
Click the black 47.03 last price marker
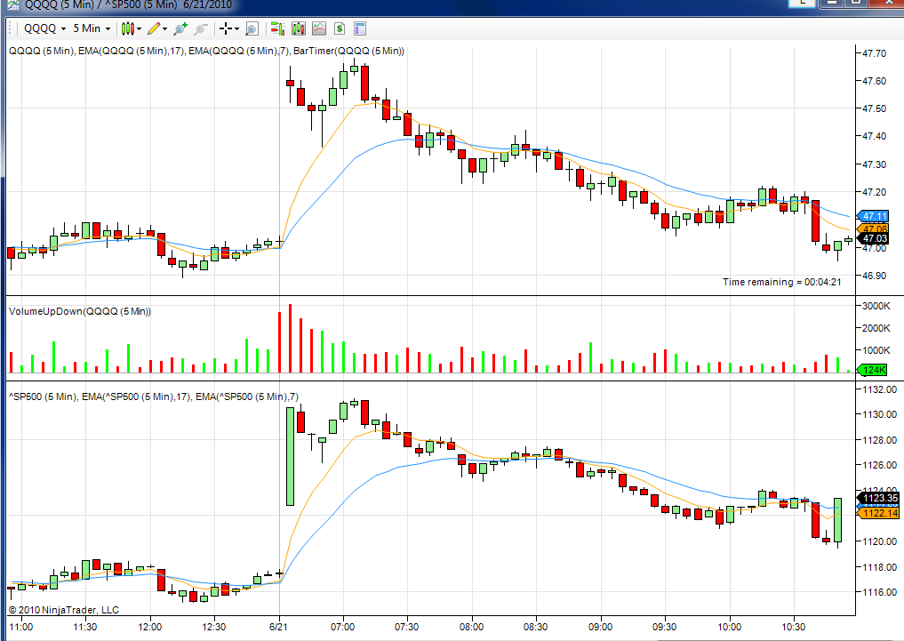873,238
